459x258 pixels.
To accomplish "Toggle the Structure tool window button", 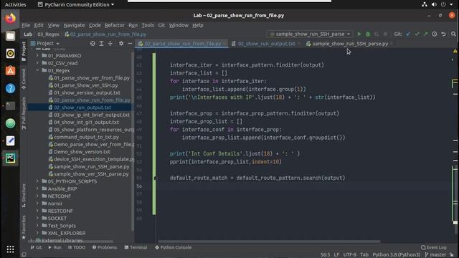I will click(24, 196).
